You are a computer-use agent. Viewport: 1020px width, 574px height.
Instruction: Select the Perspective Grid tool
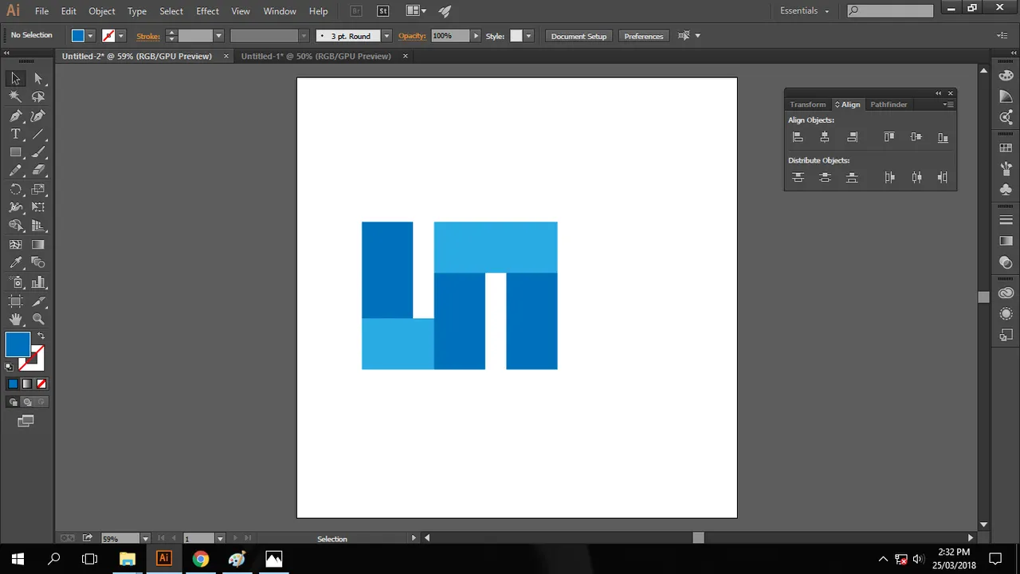pos(38,226)
